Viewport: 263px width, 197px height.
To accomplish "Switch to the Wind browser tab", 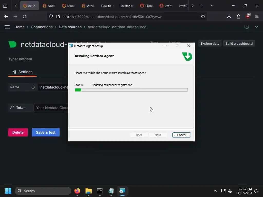I will (88, 6).
